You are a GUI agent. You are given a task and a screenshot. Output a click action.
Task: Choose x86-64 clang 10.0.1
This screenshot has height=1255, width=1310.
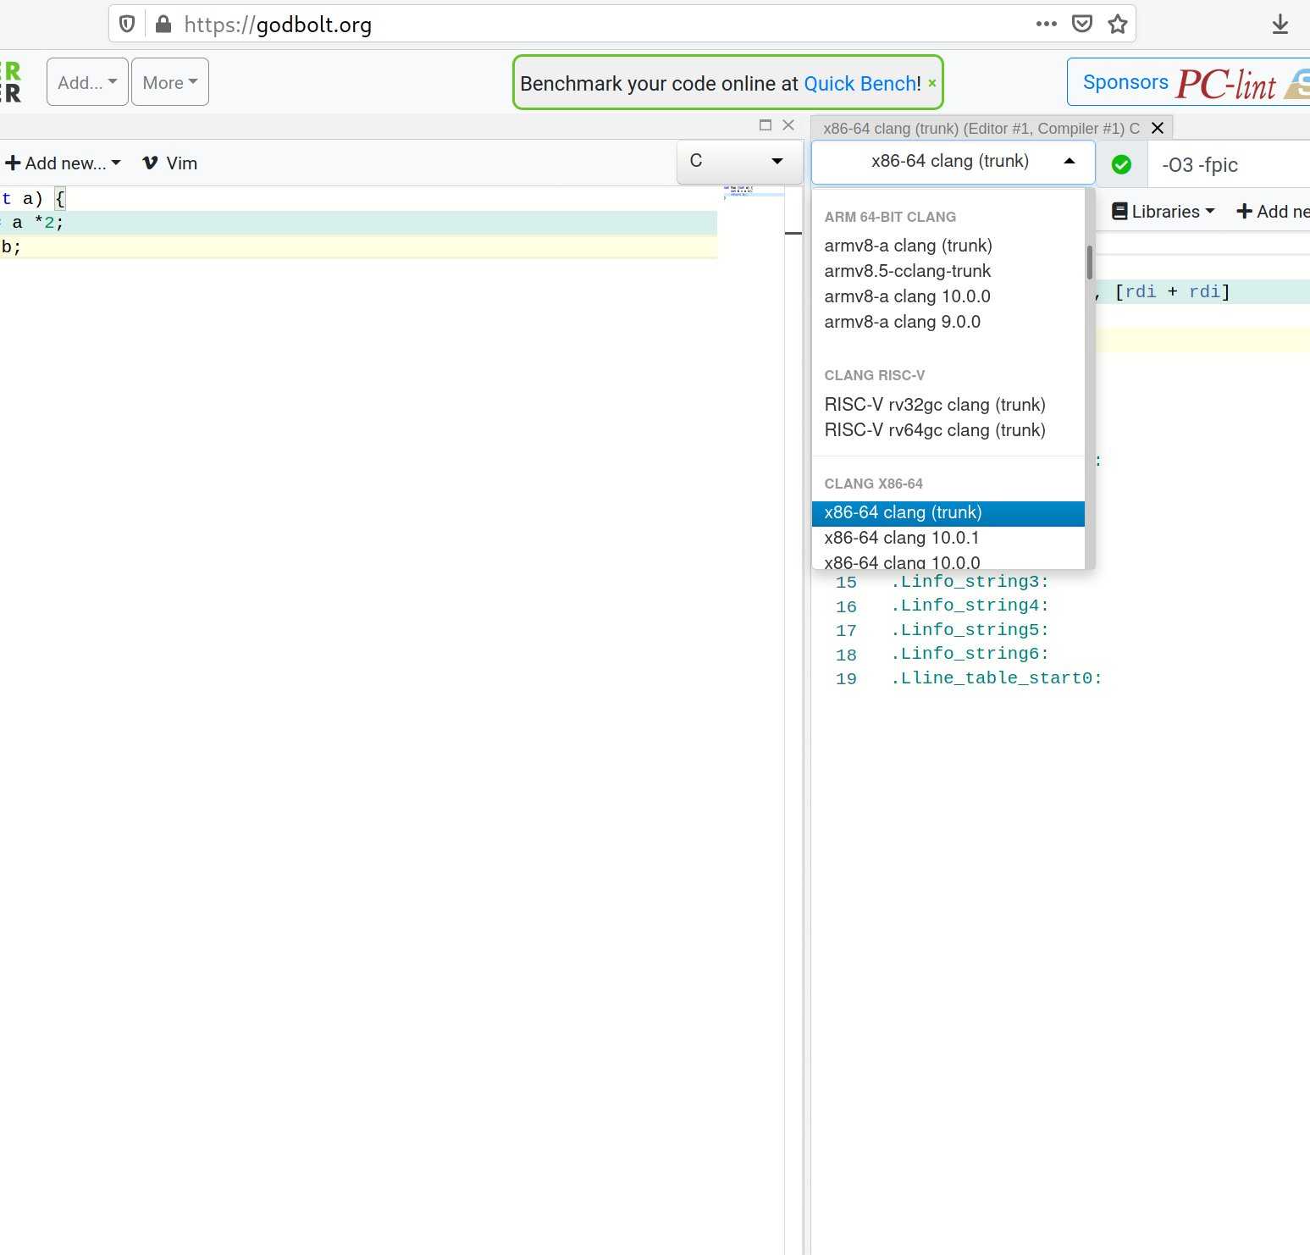(948, 538)
